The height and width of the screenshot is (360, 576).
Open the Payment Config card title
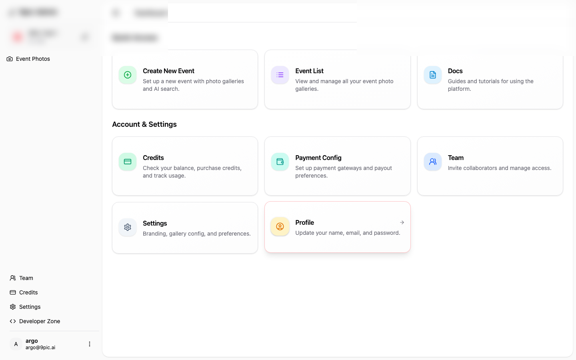pyautogui.click(x=318, y=158)
